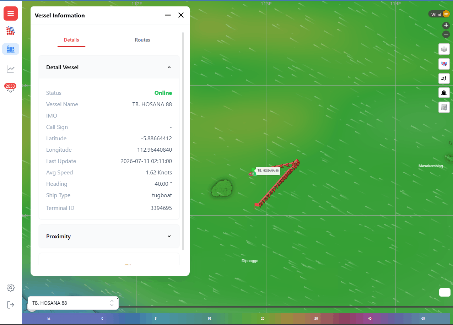Click the Masakambing map label
The width and height of the screenshot is (453, 325).
pyautogui.click(x=431, y=166)
